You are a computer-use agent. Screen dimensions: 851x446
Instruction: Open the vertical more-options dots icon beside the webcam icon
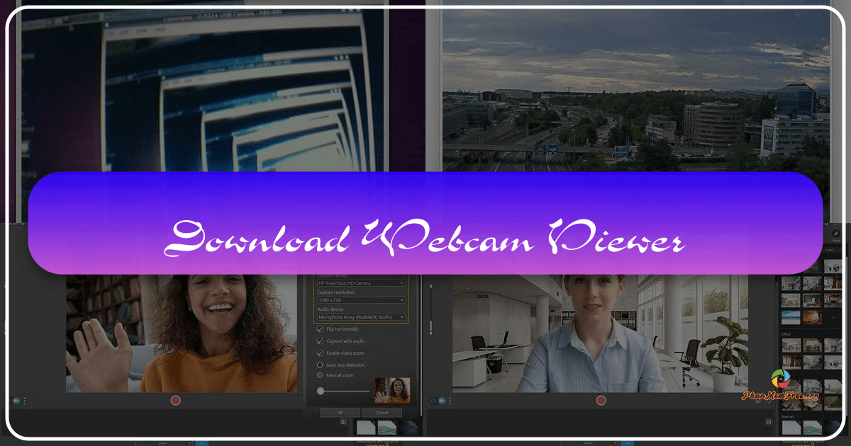(x=24, y=401)
